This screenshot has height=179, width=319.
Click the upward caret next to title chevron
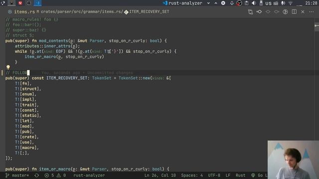coord(216,3)
